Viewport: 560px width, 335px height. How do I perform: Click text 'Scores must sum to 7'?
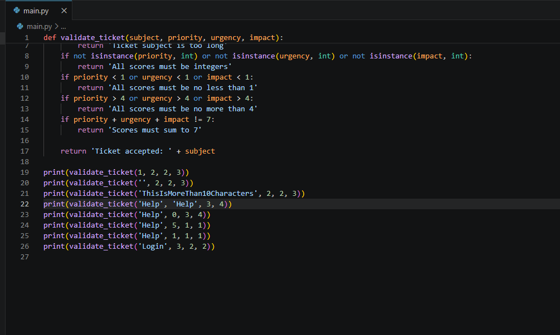[155, 130]
